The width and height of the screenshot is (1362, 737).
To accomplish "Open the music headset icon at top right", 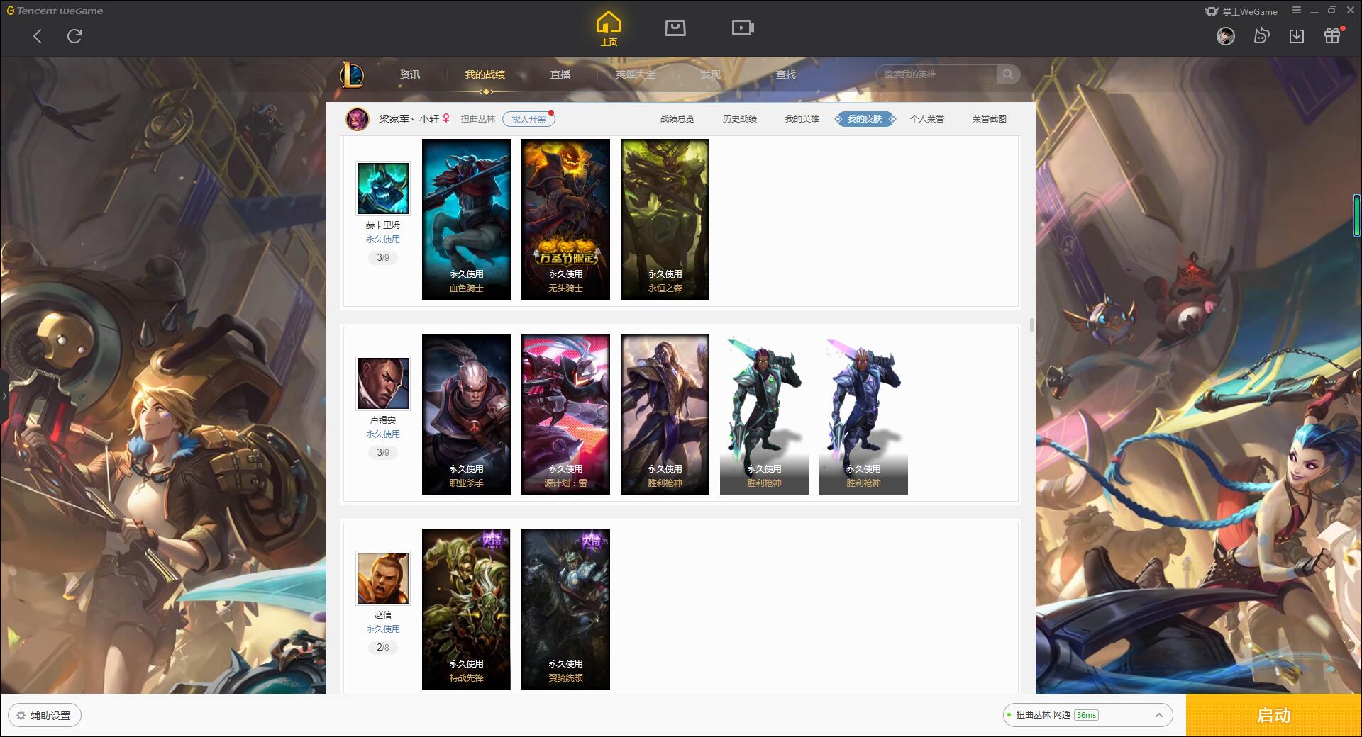I will click(x=1261, y=36).
